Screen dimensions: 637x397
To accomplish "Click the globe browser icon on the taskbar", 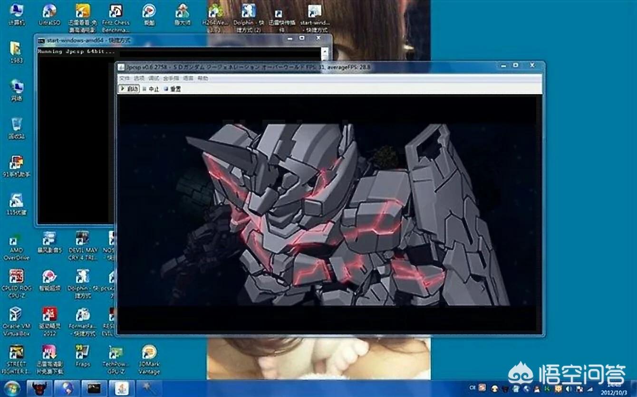I will click(67, 388).
